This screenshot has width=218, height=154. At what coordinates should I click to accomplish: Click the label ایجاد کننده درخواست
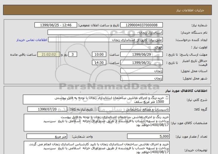point(191,40)
